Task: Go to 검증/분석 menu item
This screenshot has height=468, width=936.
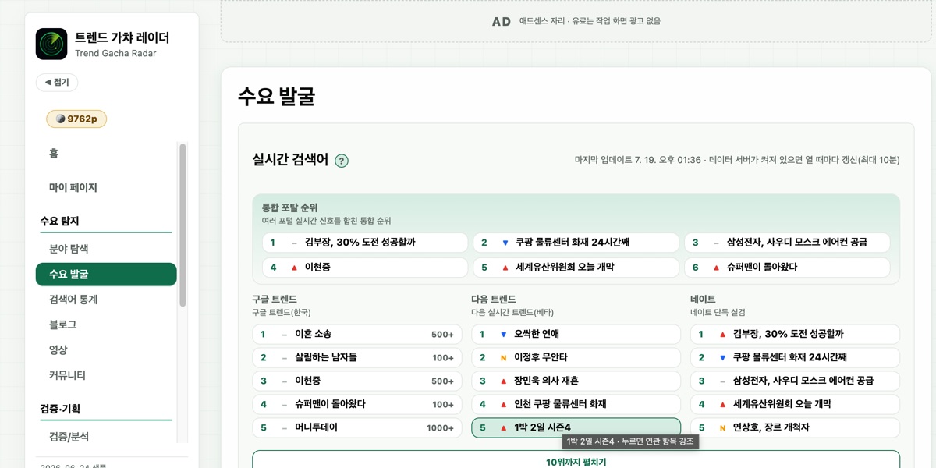Action: [106, 437]
